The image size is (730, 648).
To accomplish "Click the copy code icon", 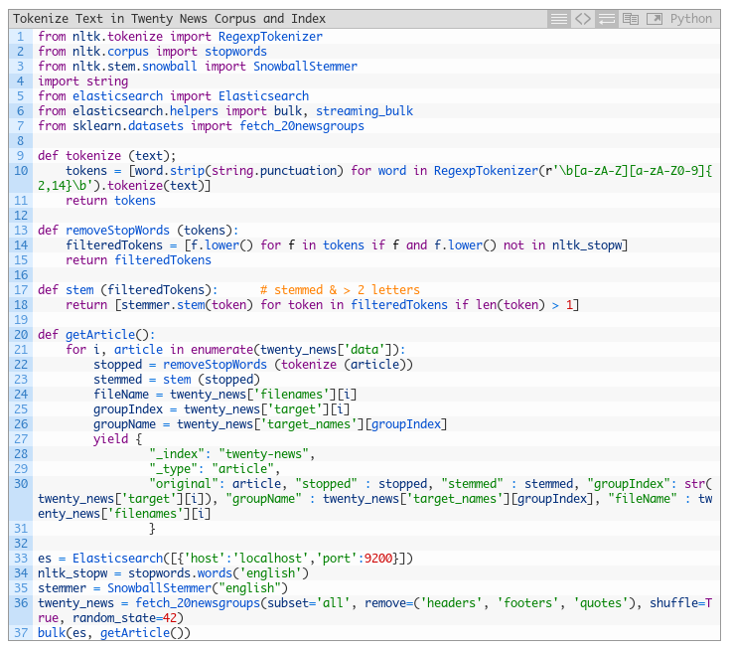I will point(631,19).
